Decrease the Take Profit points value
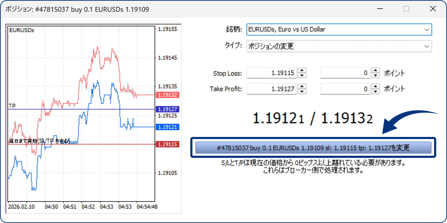Image resolution: width=447 pixels, height=223 pixels. pos(375,91)
